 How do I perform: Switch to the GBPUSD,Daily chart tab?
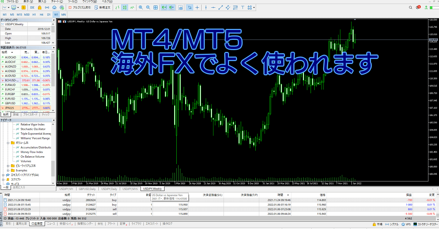[87, 189]
